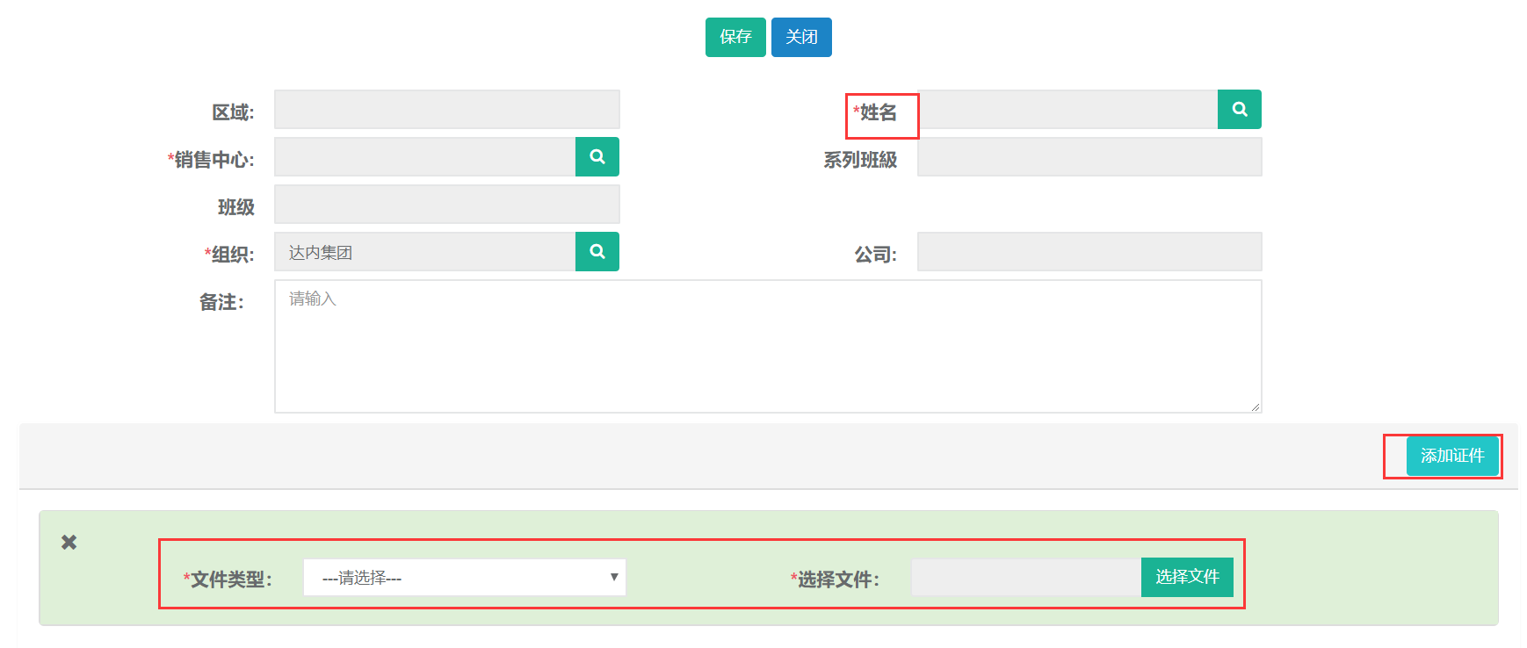Click the 关闭 button
The width and height of the screenshot is (1527, 648).
(800, 37)
